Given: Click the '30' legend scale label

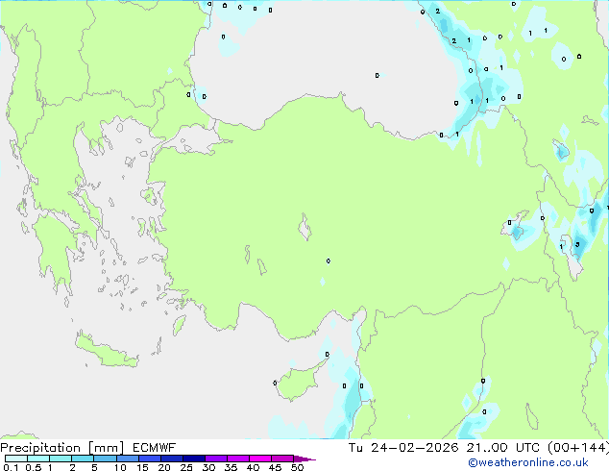Looking at the screenshot, I should point(208,467).
